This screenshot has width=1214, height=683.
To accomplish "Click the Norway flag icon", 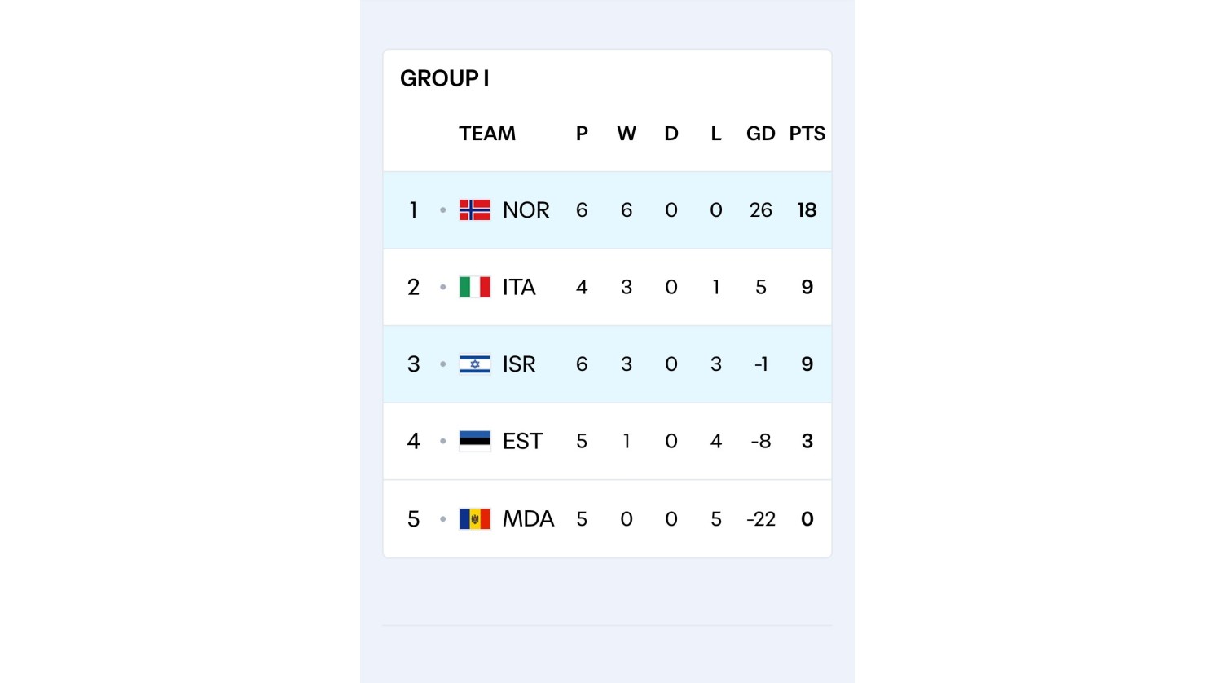I will (475, 210).
